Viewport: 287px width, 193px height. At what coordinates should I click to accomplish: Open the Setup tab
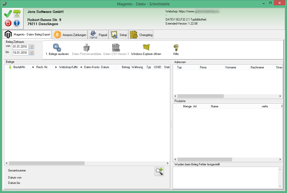click(119, 35)
